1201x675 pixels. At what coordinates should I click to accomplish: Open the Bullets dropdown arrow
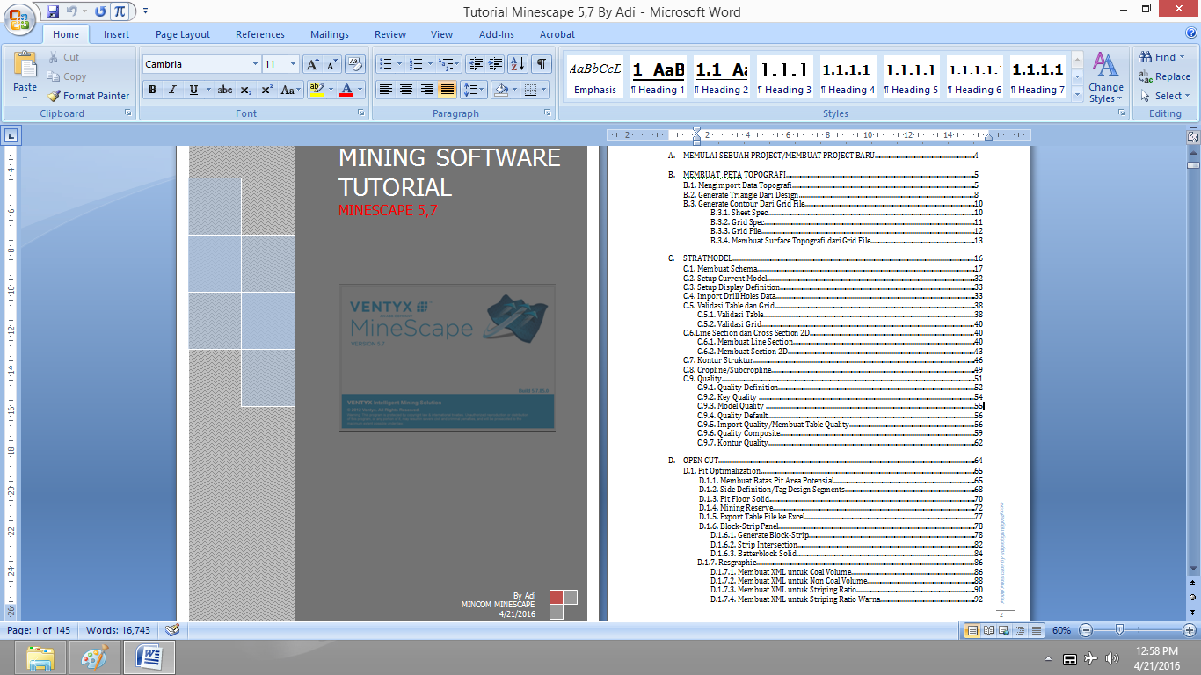tap(399, 64)
